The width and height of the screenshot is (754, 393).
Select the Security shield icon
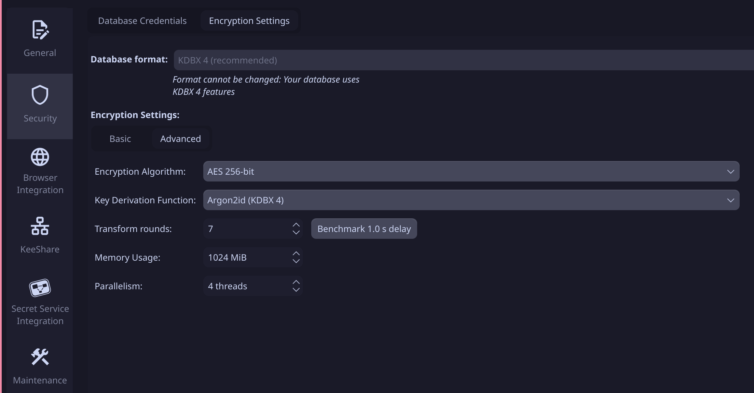40,95
